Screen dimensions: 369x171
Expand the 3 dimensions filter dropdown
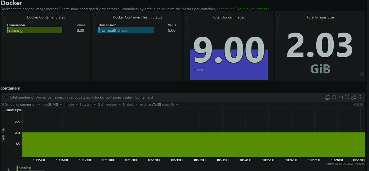tap(108, 104)
